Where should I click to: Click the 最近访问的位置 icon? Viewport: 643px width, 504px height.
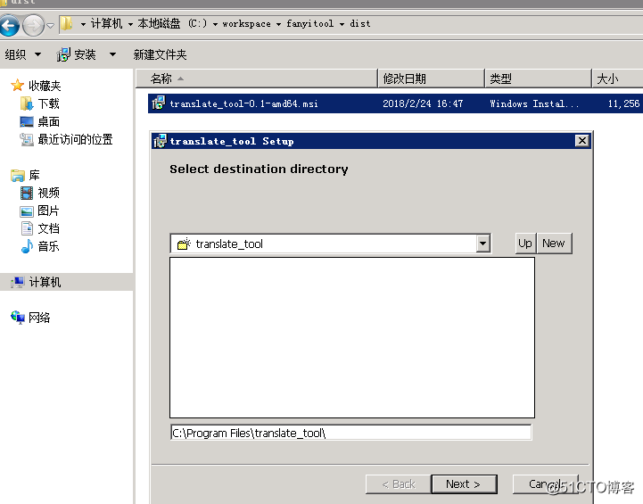click(x=27, y=140)
